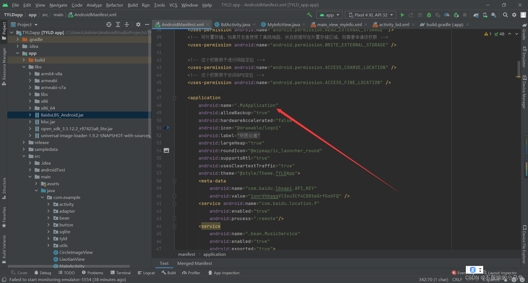528x283 pixels.
Task: Click the gutter logo icon on line 51
Action: 166,128
